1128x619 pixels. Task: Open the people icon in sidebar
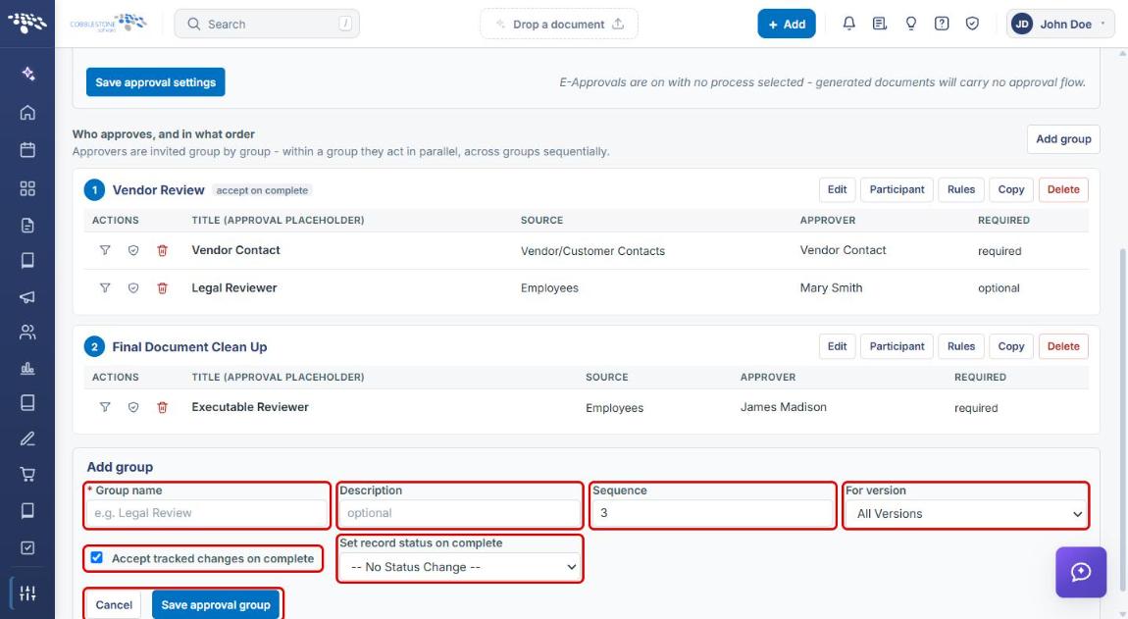pyautogui.click(x=27, y=332)
